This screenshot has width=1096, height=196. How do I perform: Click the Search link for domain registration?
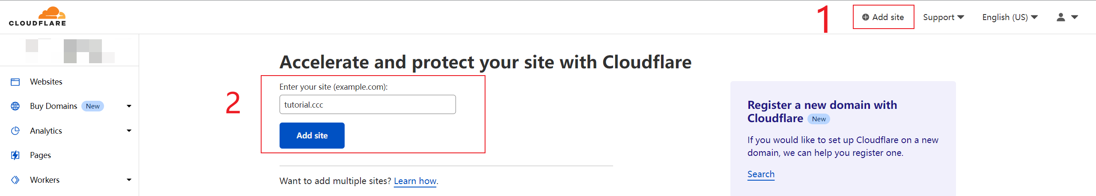pyautogui.click(x=761, y=174)
